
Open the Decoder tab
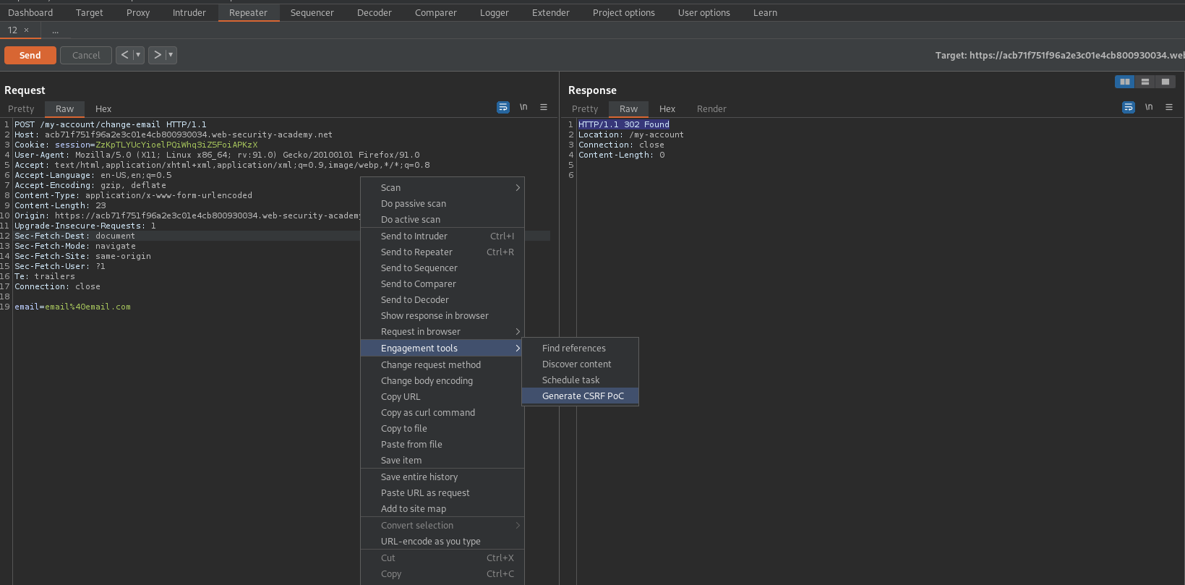pyautogui.click(x=375, y=12)
